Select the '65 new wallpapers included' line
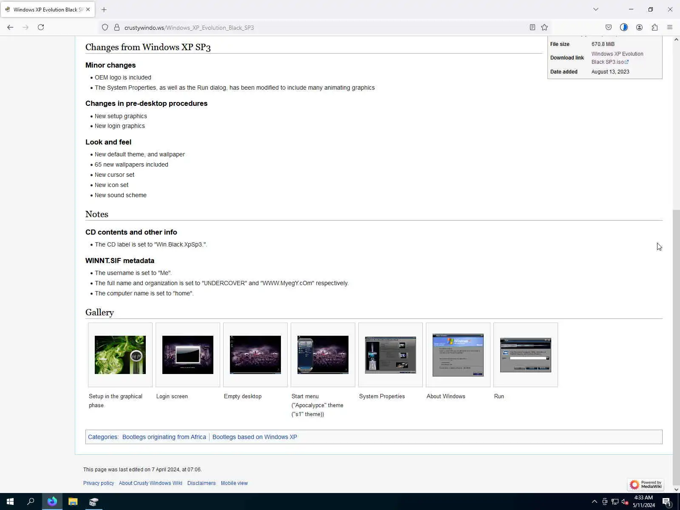The image size is (680, 510). click(131, 164)
